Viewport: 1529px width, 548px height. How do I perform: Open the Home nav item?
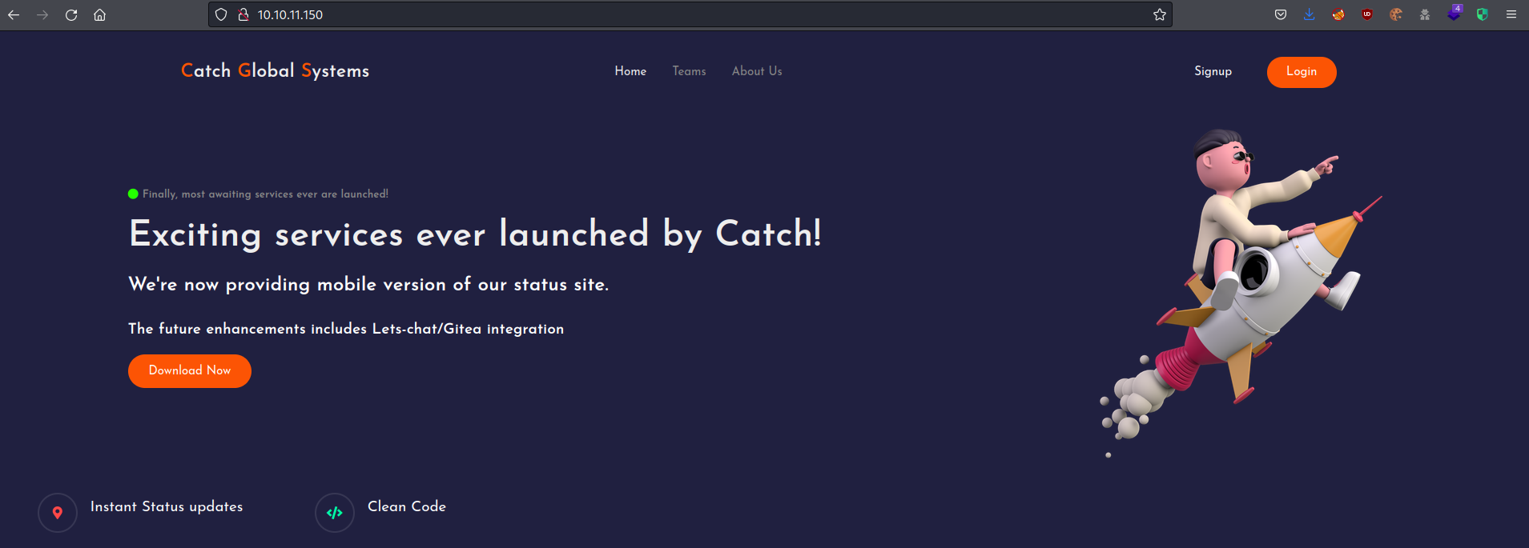[x=630, y=71]
